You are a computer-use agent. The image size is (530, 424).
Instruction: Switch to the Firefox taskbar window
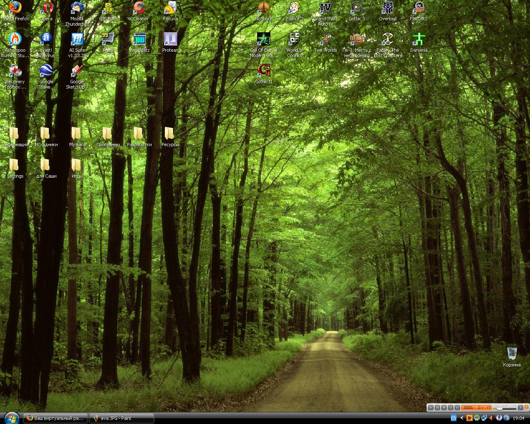point(55,418)
